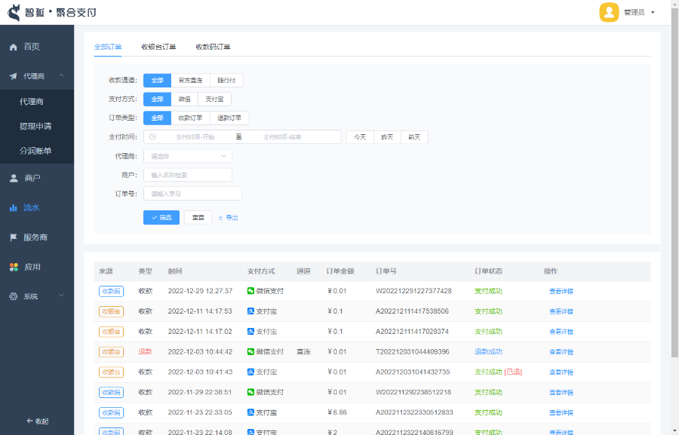679x435 pixels.
Task: View details of order W202212291227377428
Action: (561, 291)
